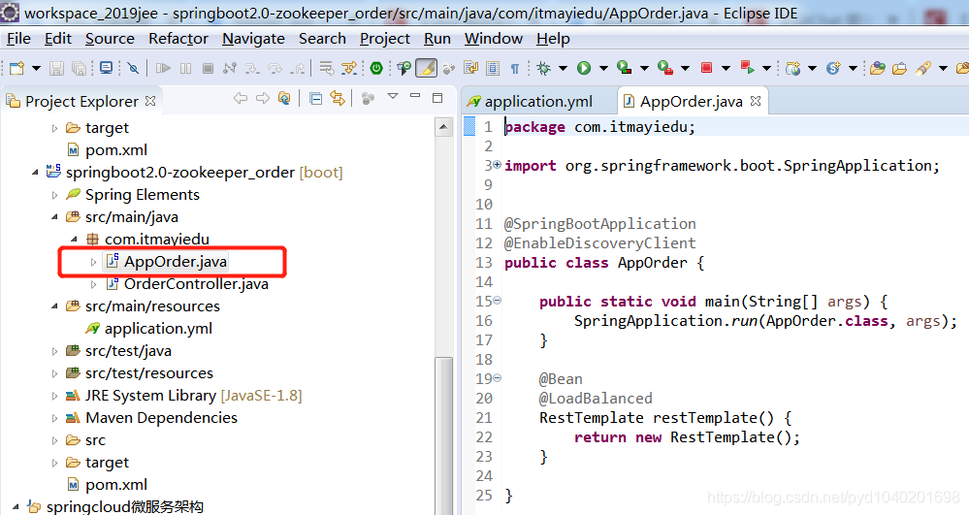Click the Resume debug icon
The image size is (969, 515).
click(163, 68)
